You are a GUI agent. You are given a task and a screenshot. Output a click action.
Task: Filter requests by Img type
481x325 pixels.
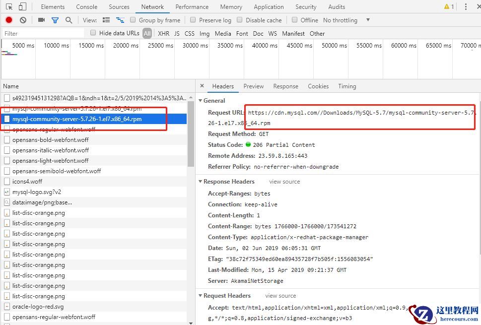pos(205,33)
